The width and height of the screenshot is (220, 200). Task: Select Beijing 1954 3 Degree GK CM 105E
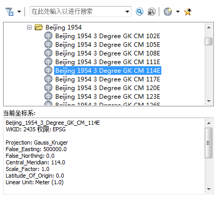(x=108, y=45)
